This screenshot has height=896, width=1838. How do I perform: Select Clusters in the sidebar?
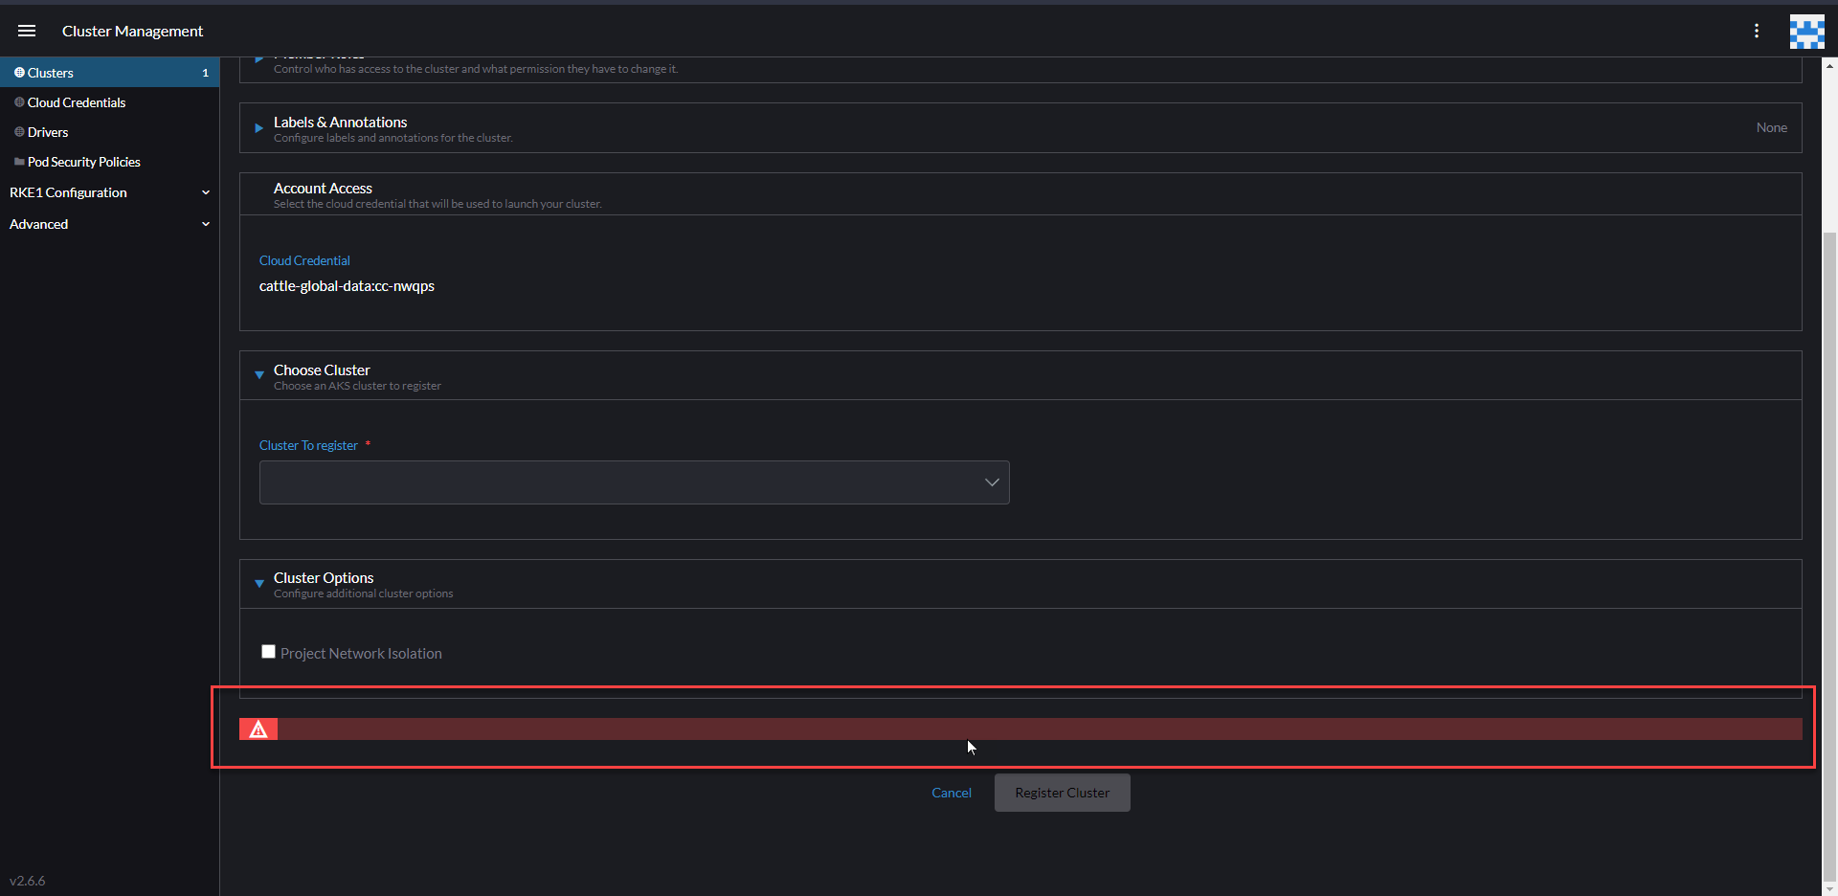click(x=50, y=72)
